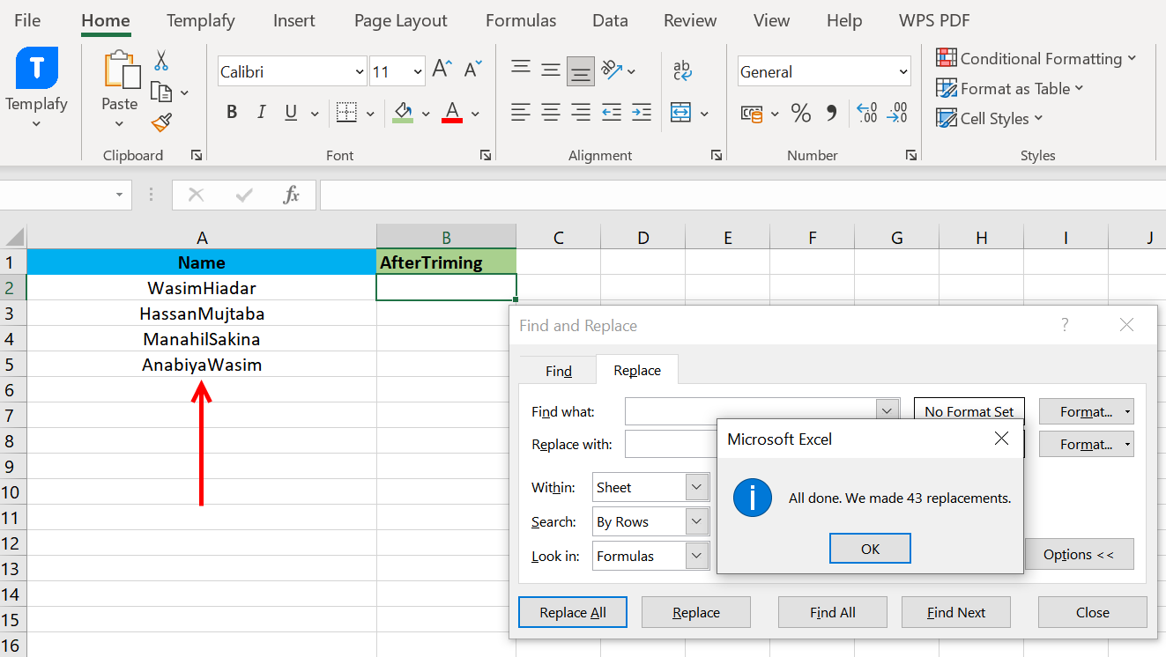The image size is (1166, 657).
Task: Toggle underline formatting
Action: click(x=289, y=112)
